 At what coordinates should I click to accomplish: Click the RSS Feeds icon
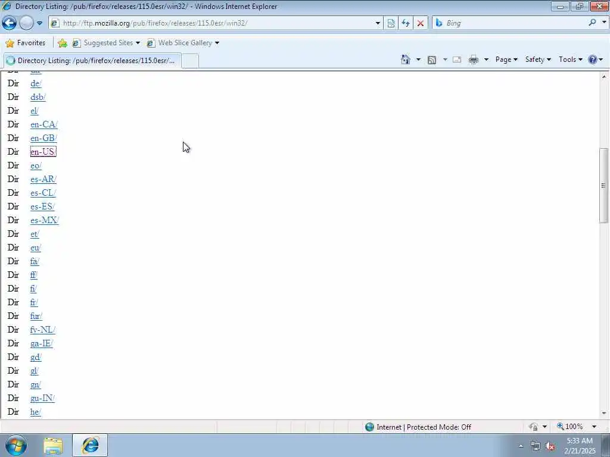(x=432, y=60)
